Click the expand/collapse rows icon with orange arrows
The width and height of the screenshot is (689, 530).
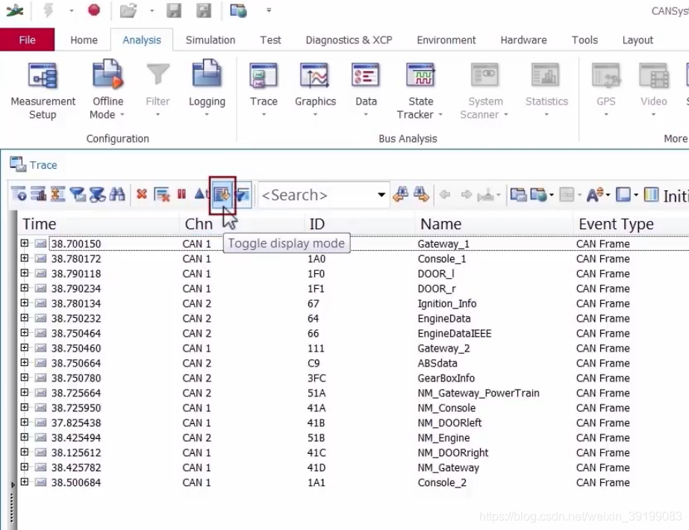[x=58, y=194]
